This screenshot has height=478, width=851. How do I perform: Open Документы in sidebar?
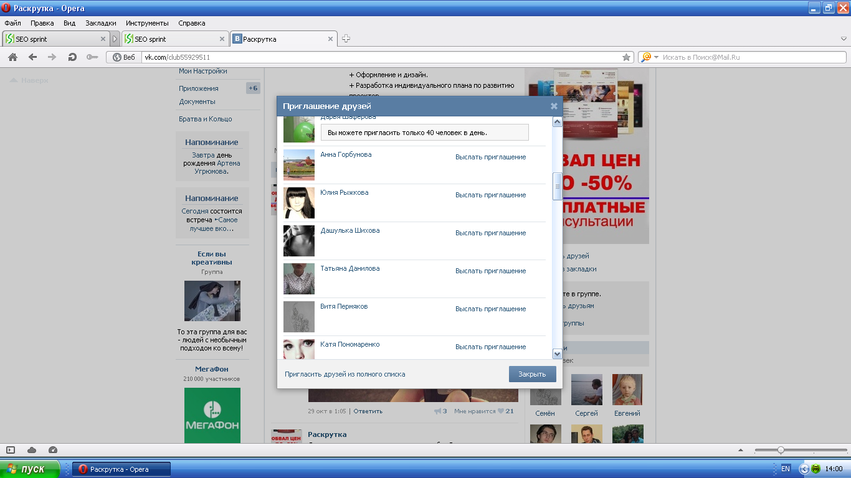click(197, 101)
